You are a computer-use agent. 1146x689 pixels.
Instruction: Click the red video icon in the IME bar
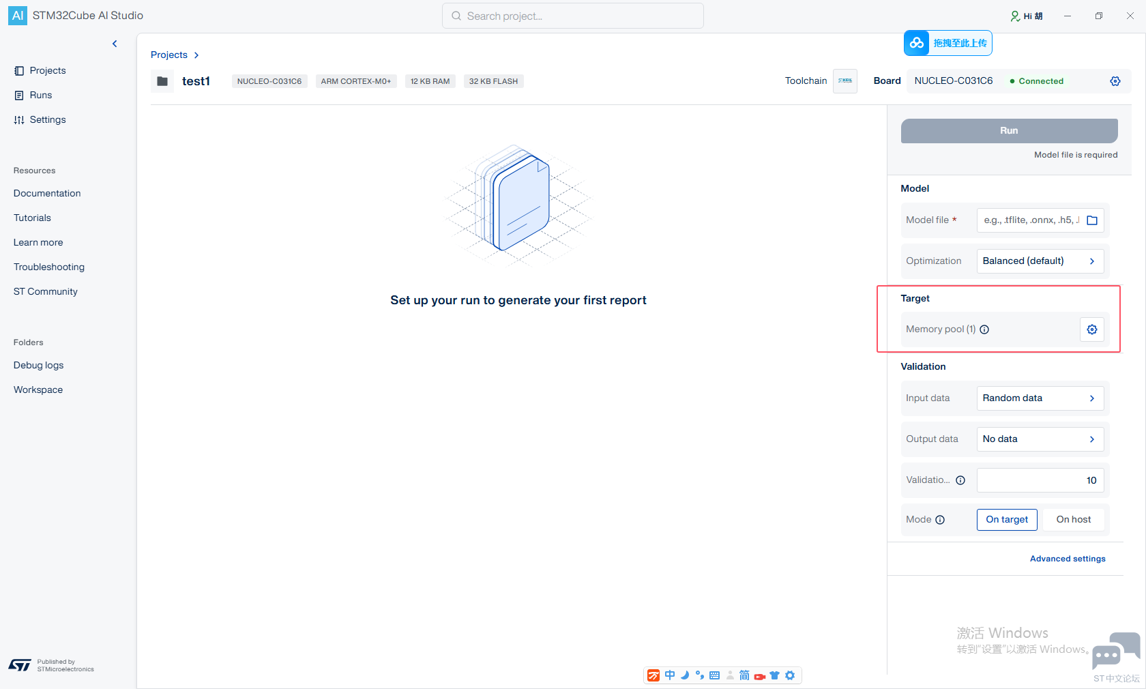click(759, 676)
